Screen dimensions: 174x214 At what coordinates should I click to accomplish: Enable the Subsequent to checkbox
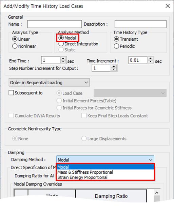pos(11,93)
